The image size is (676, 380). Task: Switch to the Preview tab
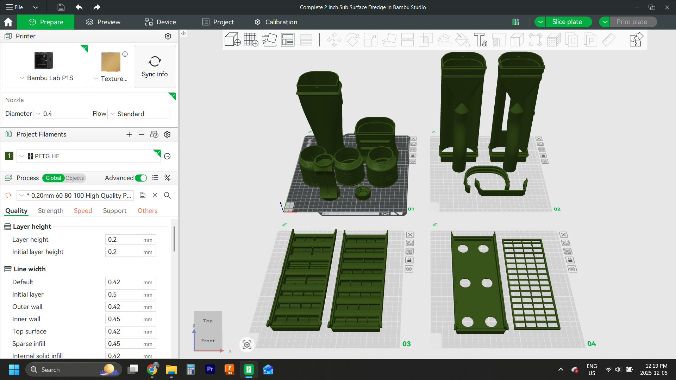pyautogui.click(x=103, y=22)
